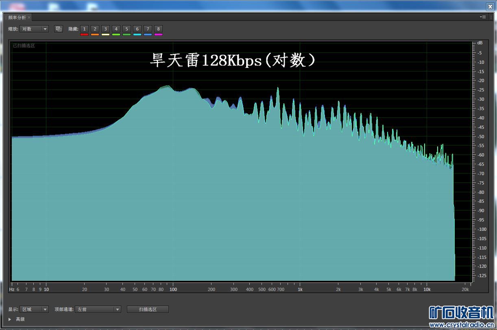
Task: Click the 1k label on frequency axis
Action: pyautogui.click(x=300, y=289)
